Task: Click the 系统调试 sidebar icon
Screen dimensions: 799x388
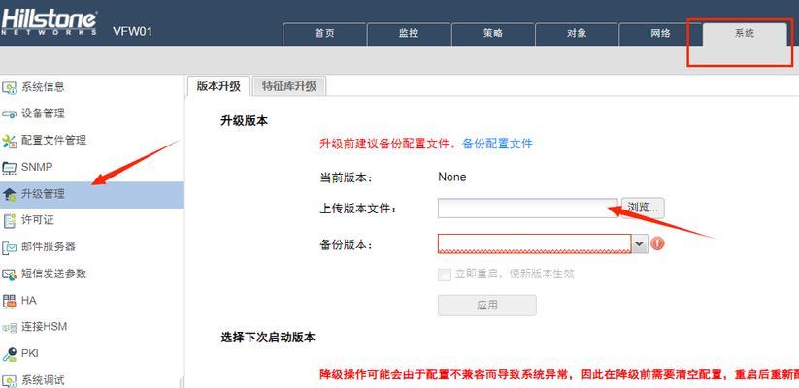Action: tap(9, 380)
